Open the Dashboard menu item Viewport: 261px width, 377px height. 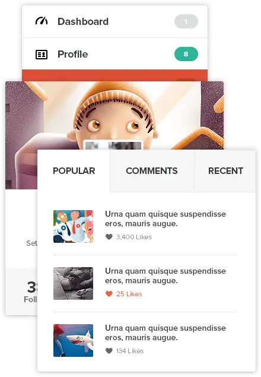click(x=114, y=21)
